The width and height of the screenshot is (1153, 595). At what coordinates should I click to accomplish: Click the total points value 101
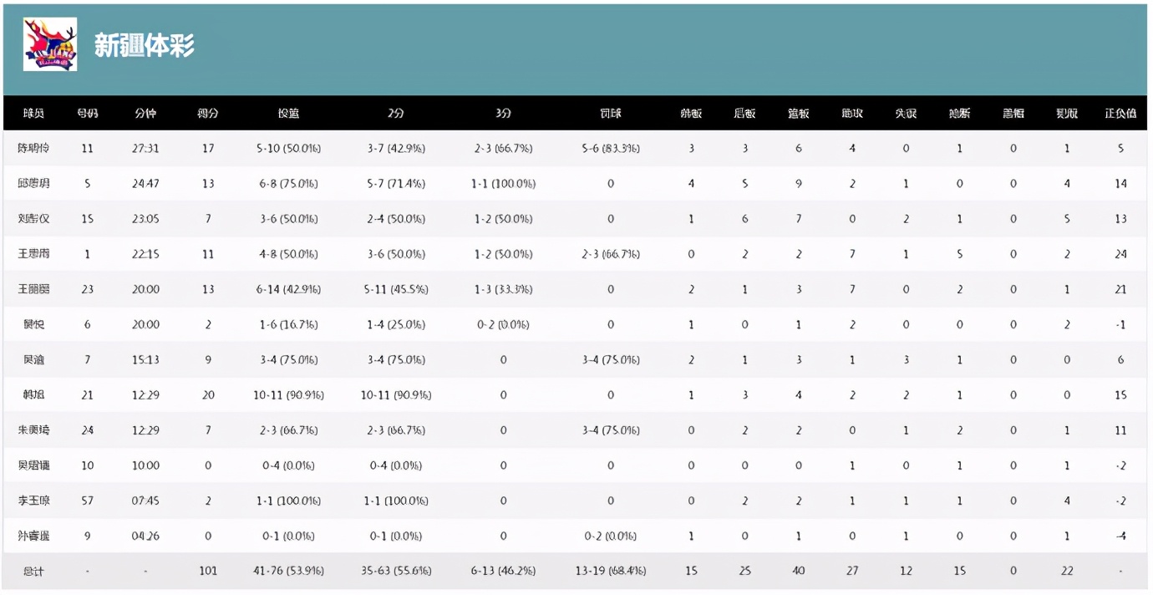coord(208,571)
